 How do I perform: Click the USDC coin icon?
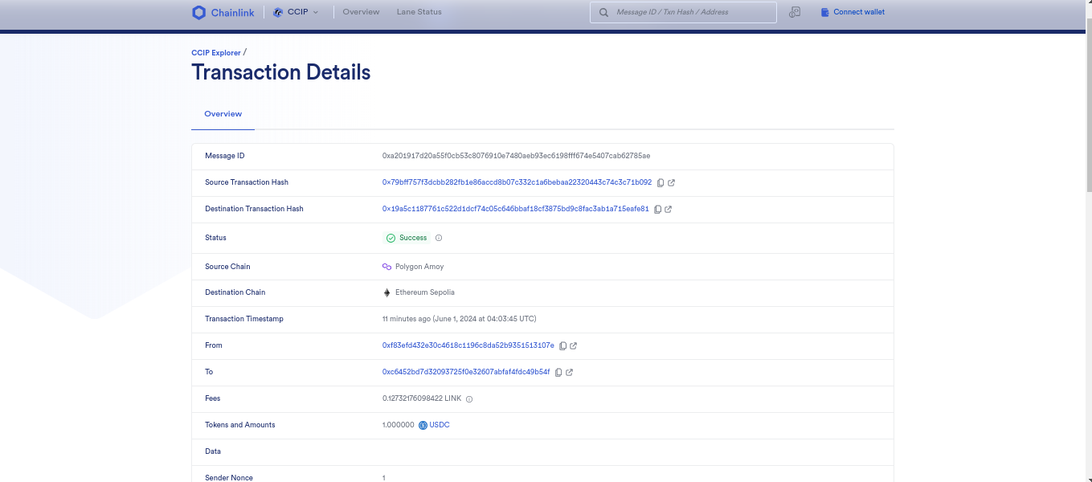pos(423,425)
